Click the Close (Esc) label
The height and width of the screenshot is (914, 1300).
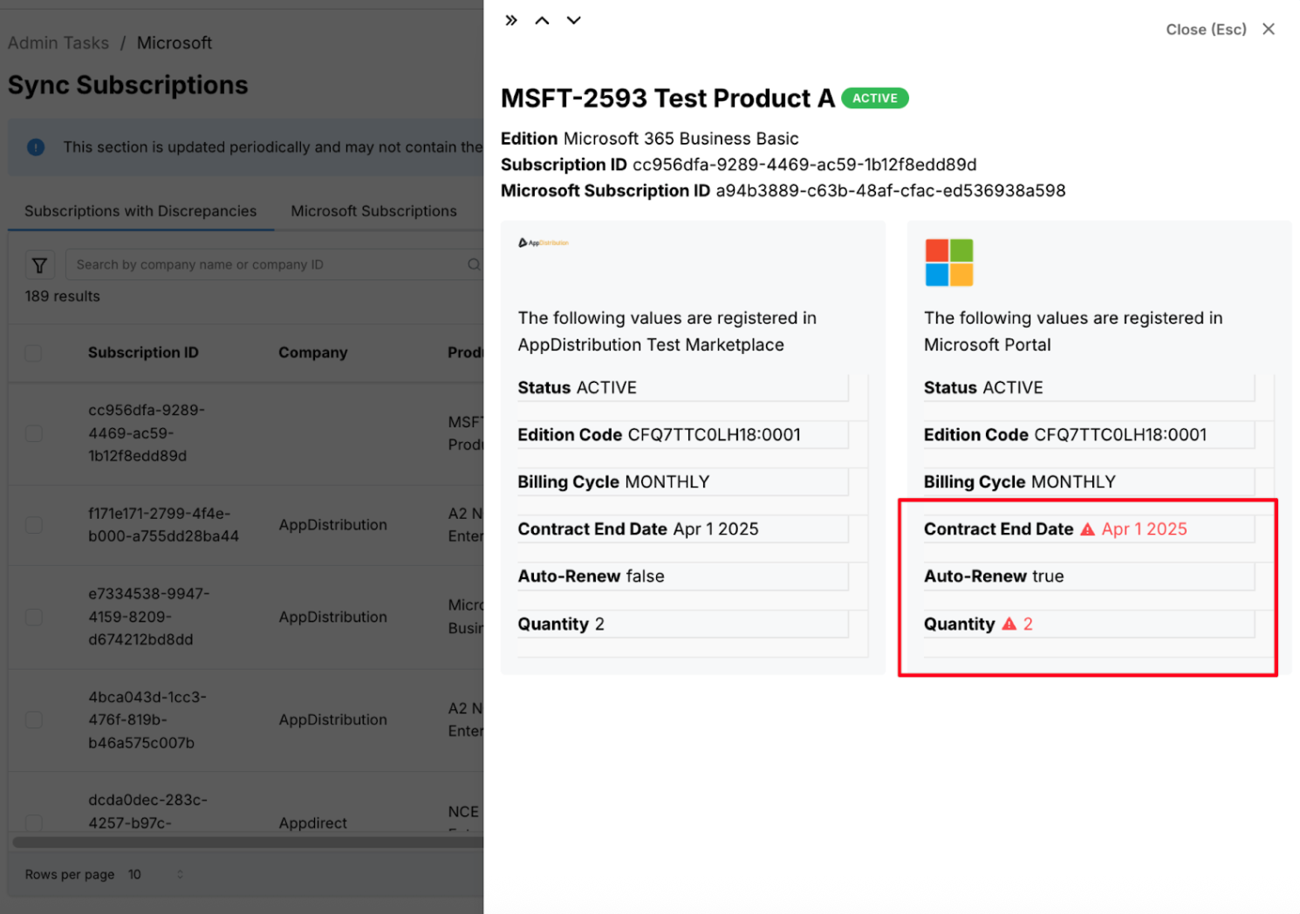pyautogui.click(x=1206, y=30)
